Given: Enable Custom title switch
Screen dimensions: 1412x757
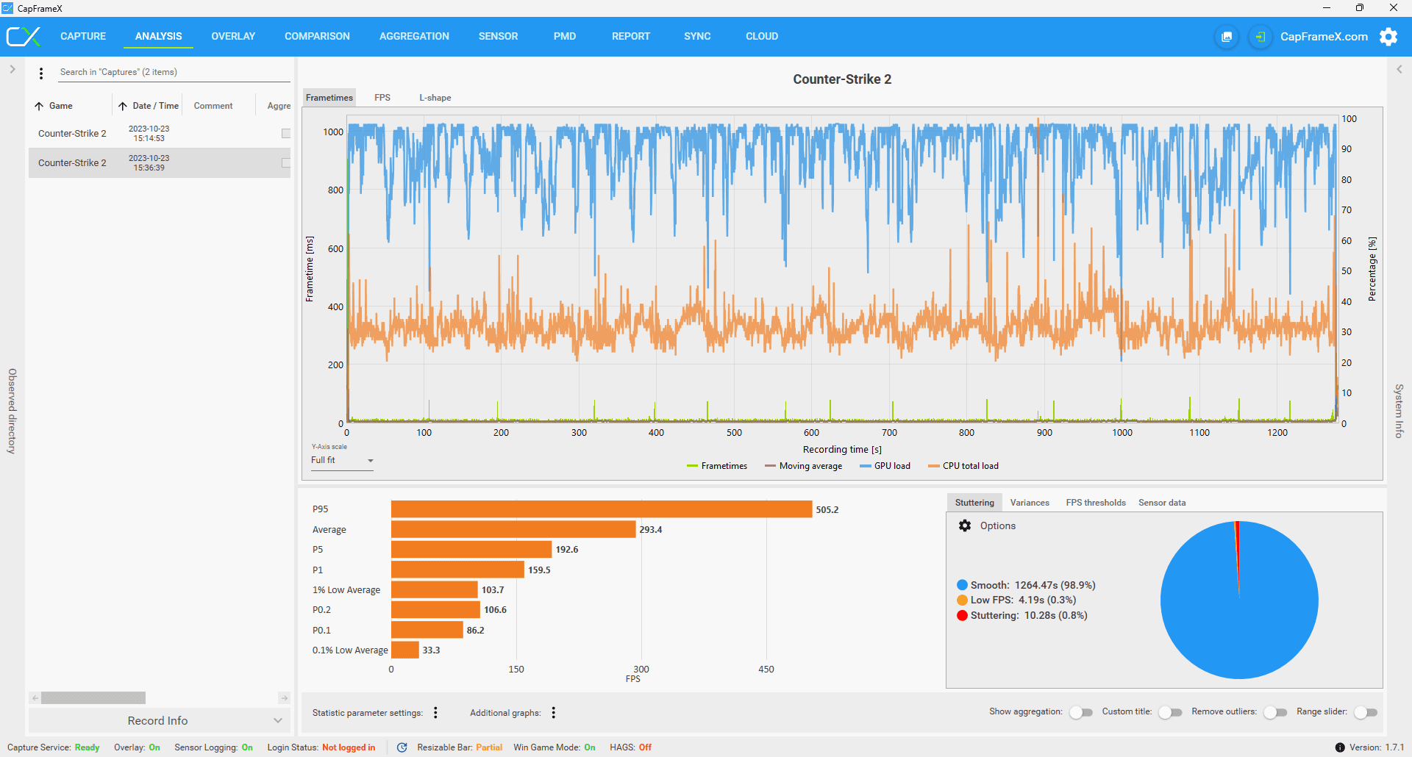Looking at the screenshot, I should pyautogui.click(x=1170, y=712).
